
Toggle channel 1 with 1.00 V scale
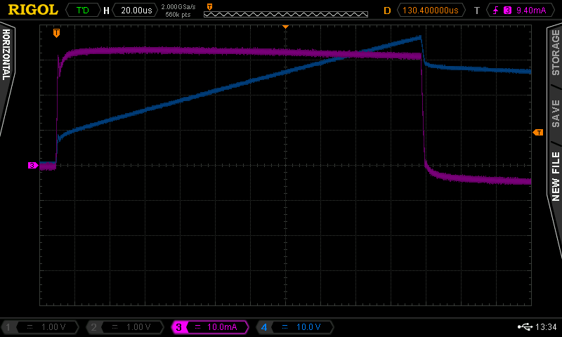(42, 327)
